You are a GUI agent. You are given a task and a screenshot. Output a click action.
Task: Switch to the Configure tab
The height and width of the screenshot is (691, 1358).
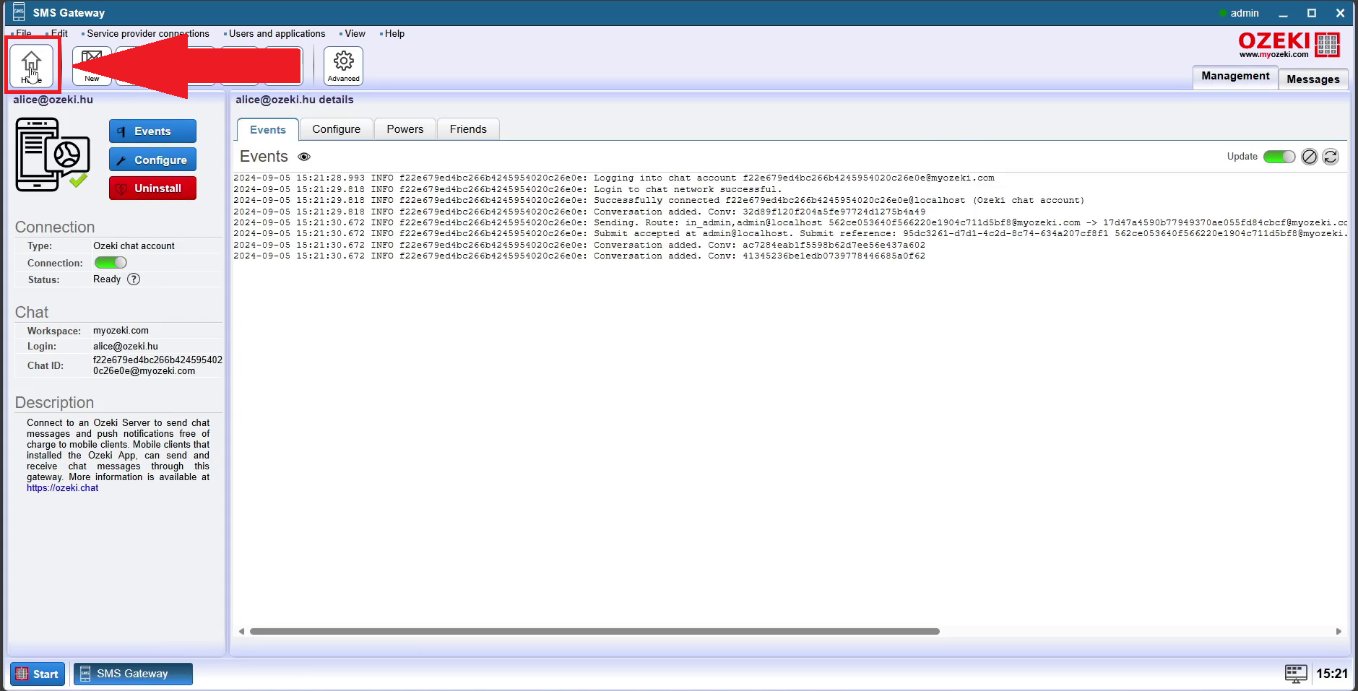click(x=337, y=129)
